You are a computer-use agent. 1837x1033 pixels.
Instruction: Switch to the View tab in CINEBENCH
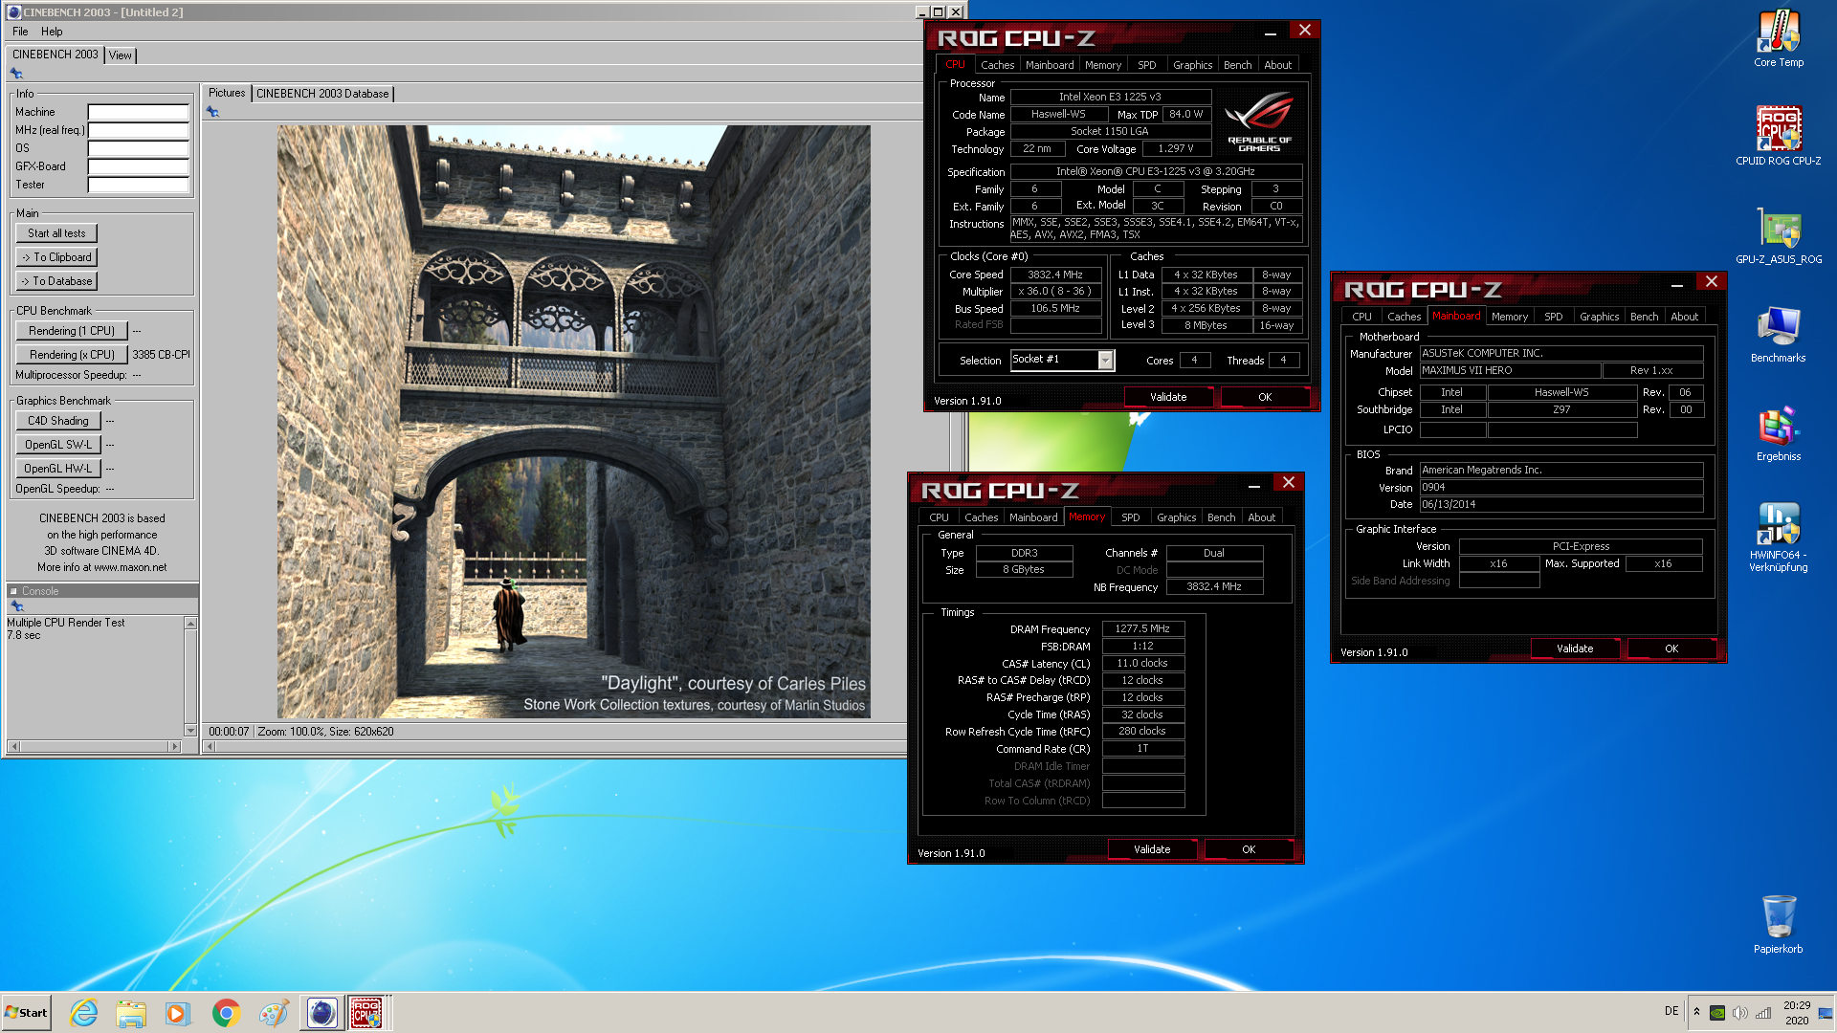[120, 55]
